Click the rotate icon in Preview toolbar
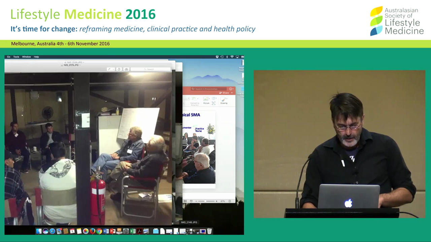The height and width of the screenshot is (242, 431). 119,69
